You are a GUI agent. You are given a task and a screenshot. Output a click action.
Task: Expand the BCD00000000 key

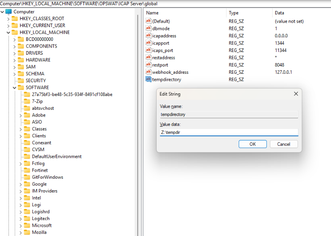[x=14, y=40]
